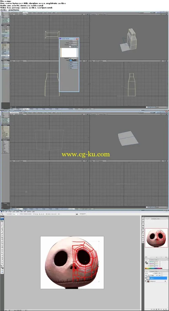This screenshot has height=311, width=169.
Task: Select Layer 1 row in Layers panel
Action: pos(156,278)
